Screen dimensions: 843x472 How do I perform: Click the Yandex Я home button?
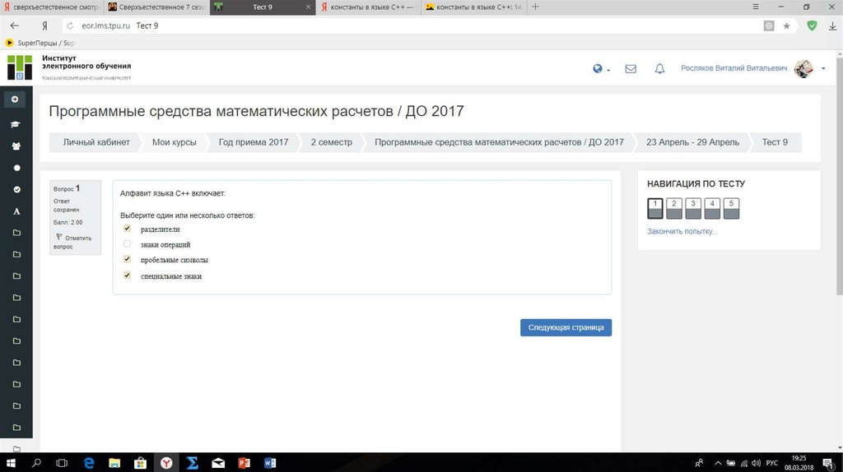coord(44,25)
